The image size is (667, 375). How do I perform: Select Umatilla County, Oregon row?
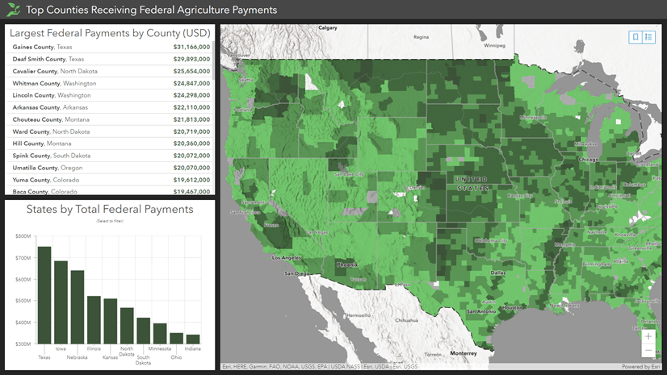110,168
